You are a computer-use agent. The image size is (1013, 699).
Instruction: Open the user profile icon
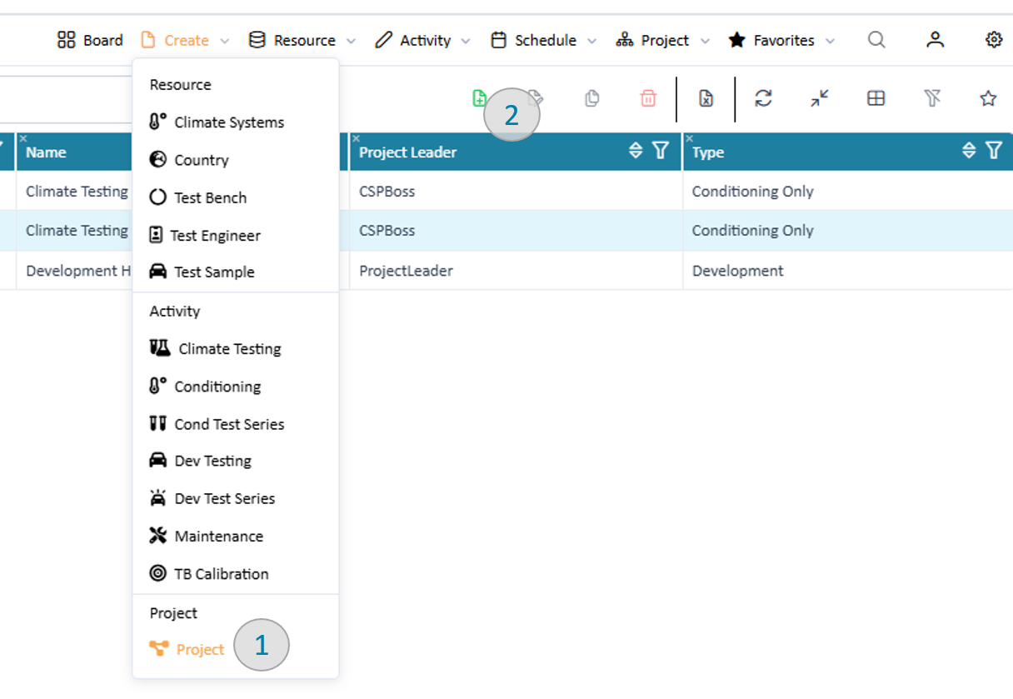[x=936, y=40]
